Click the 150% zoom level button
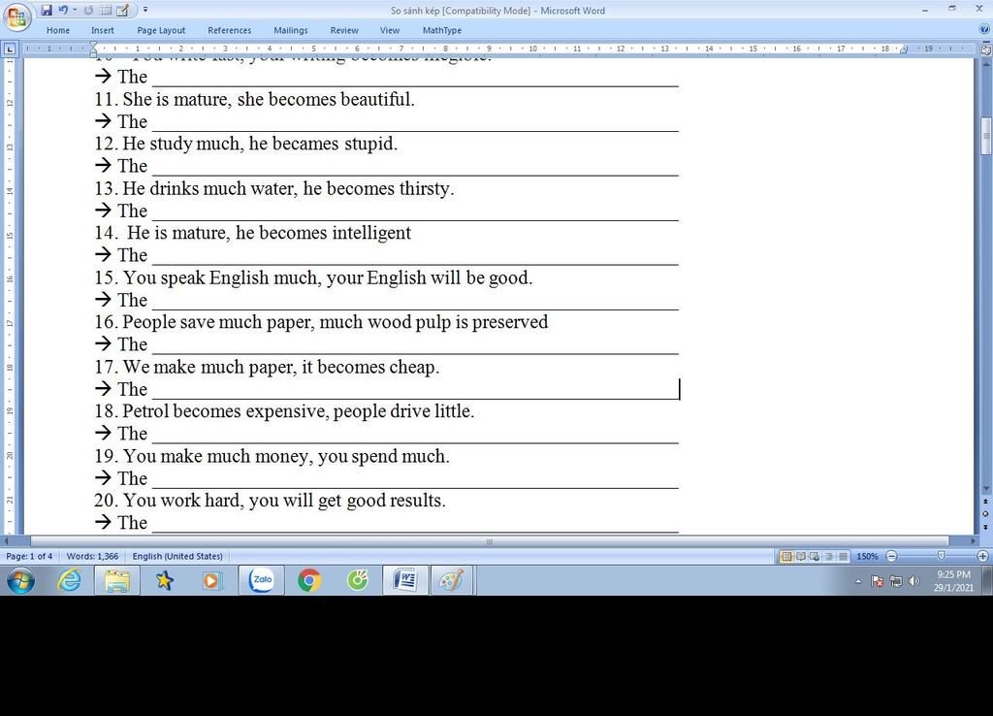Screen dimensions: 993x716 [867, 556]
